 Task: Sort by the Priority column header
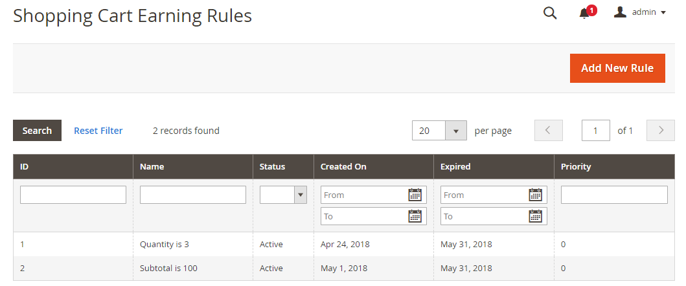(x=576, y=166)
